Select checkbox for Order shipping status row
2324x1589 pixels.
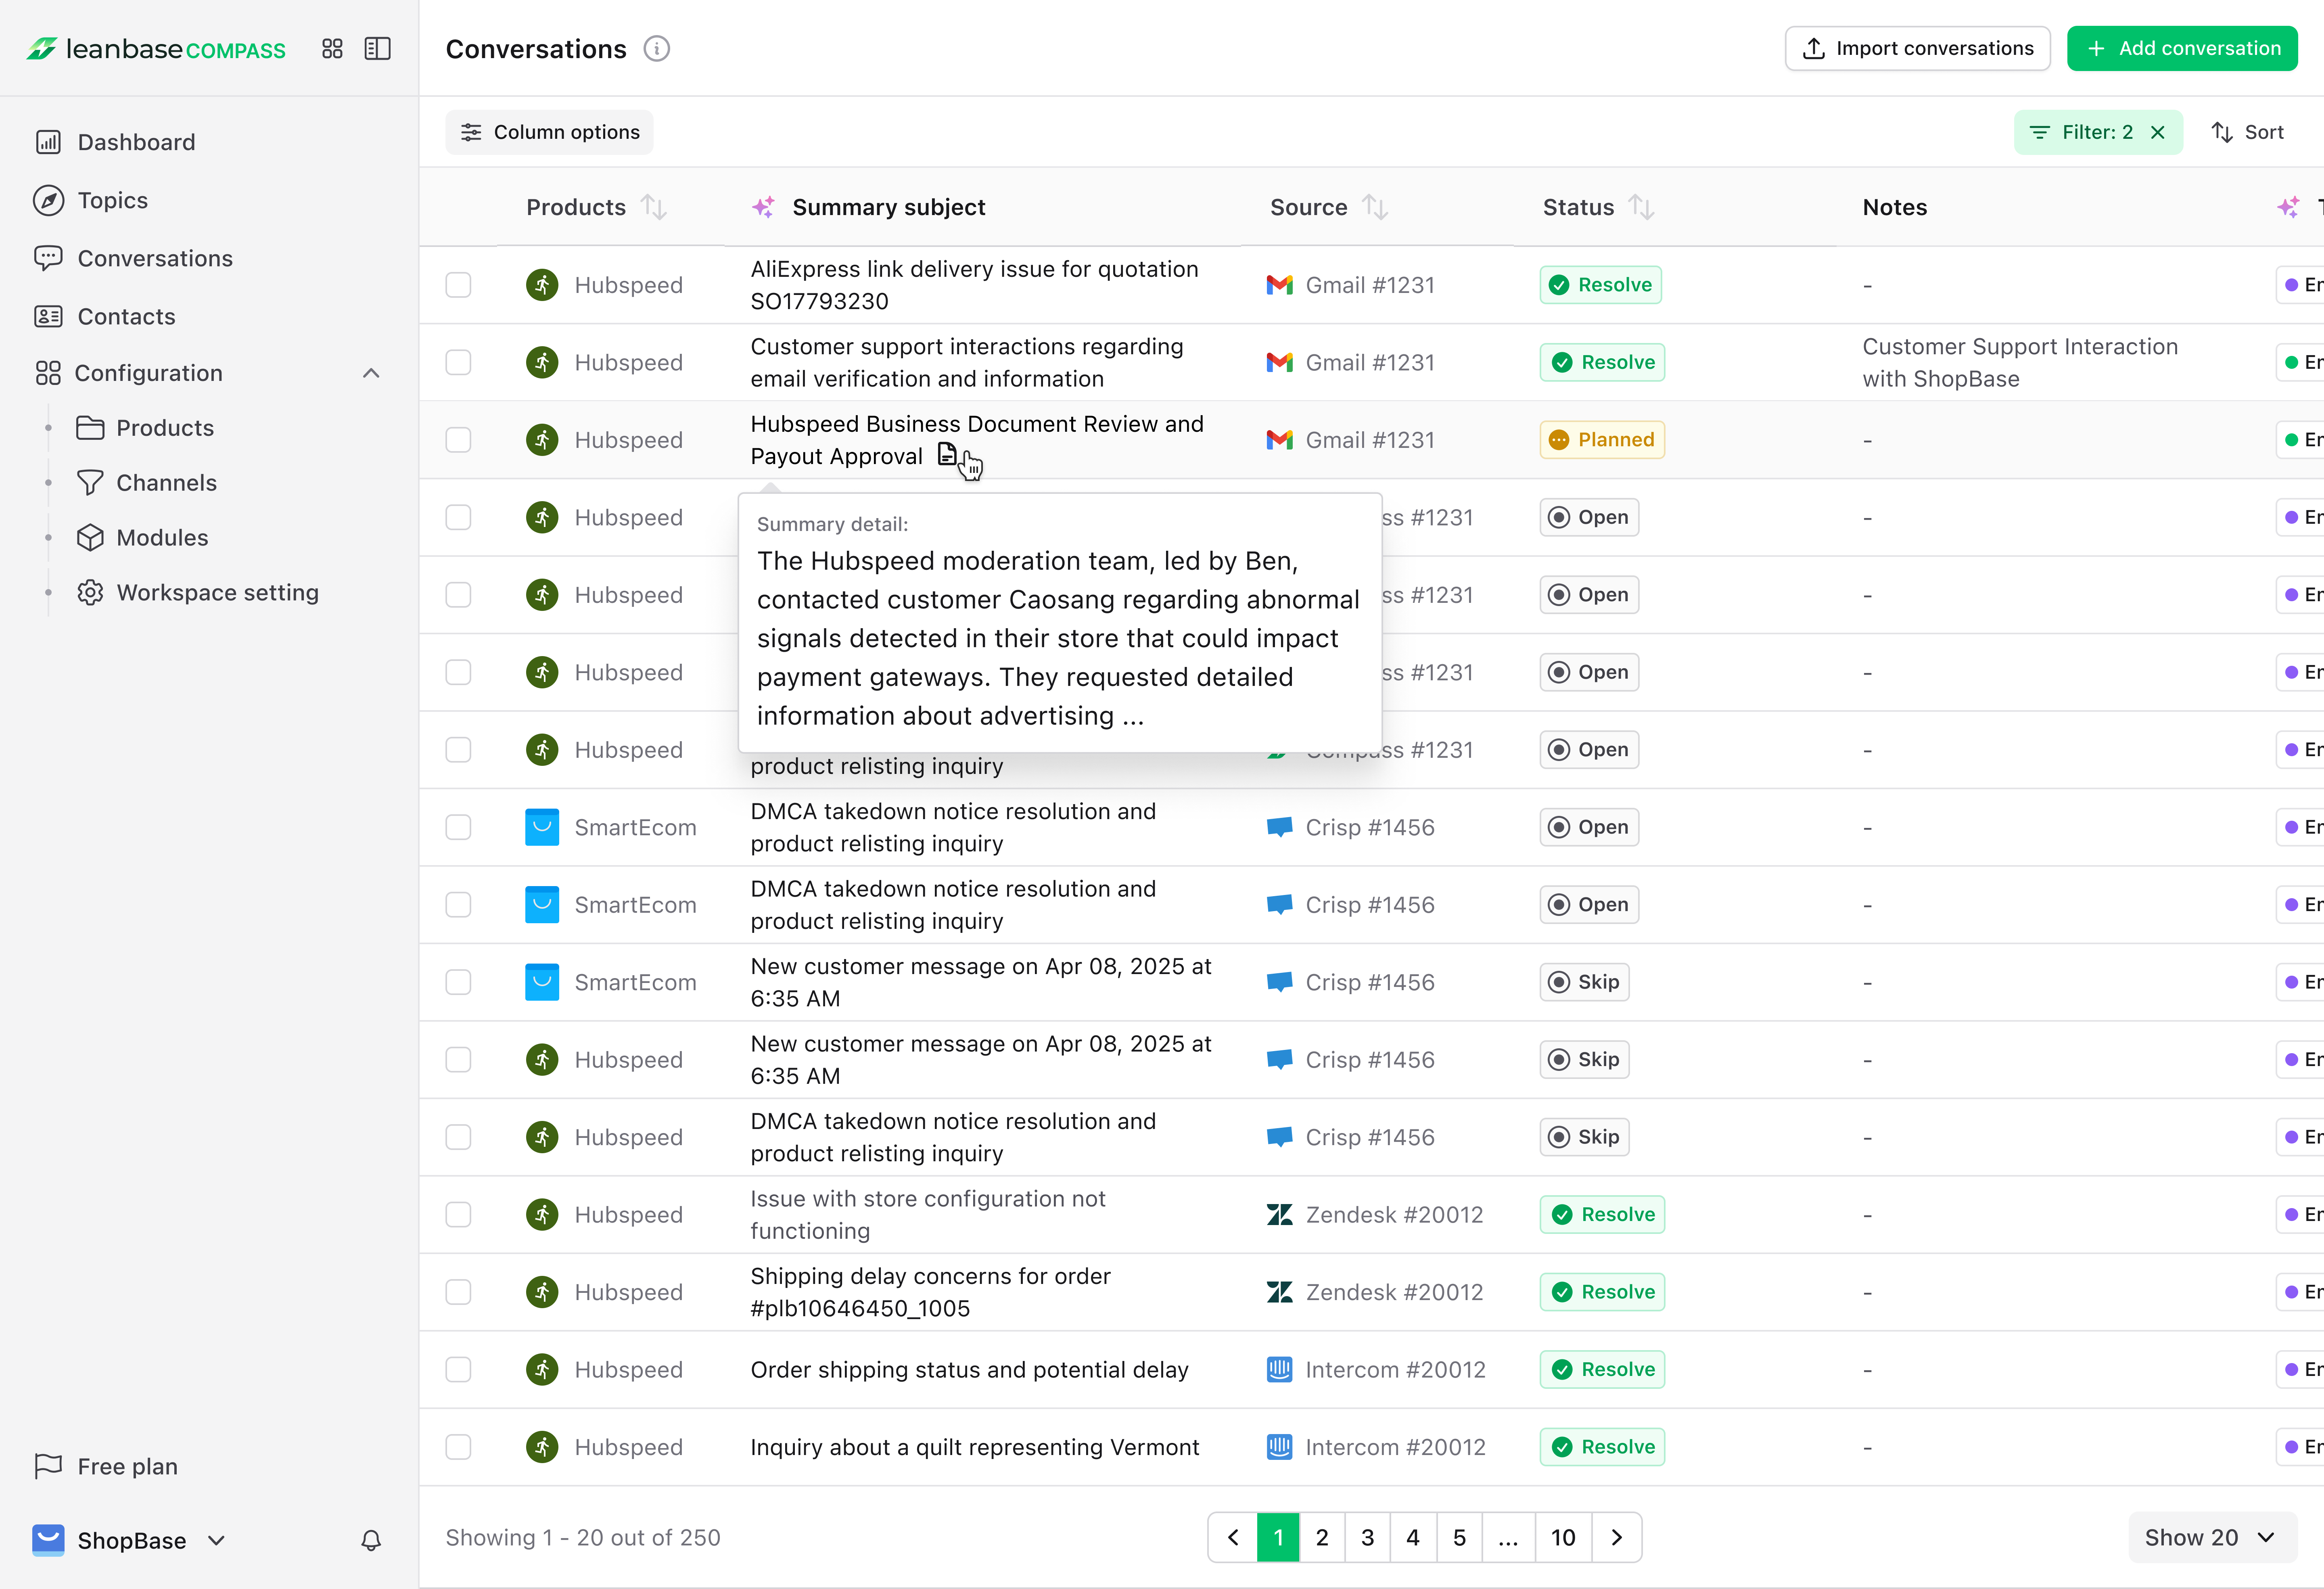tap(458, 1369)
